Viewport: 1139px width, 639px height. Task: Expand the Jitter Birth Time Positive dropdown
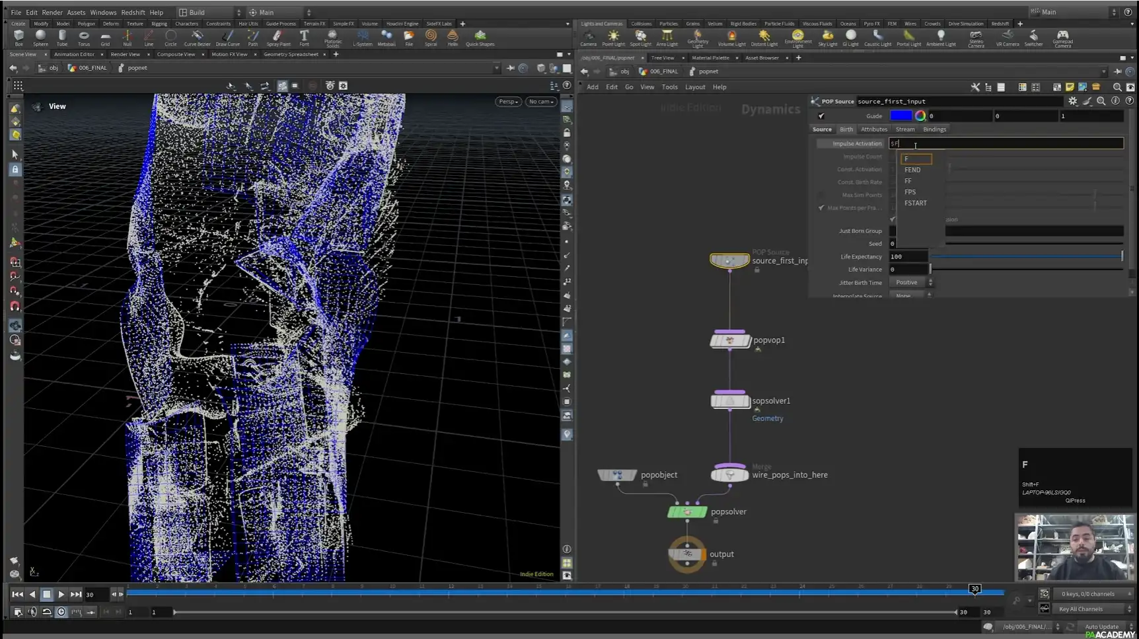click(x=912, y=282)
